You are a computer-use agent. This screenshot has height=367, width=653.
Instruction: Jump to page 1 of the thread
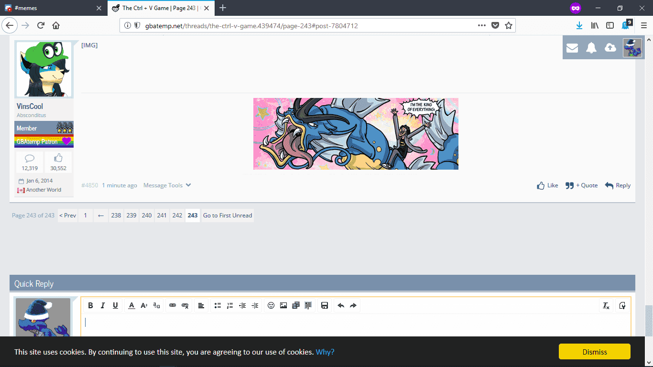click(85, 216)
